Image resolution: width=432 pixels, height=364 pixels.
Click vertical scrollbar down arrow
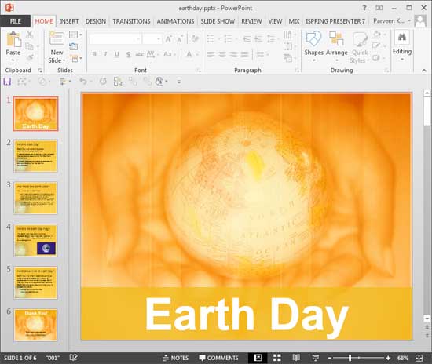pyautogui.click(x=427, y=318)
